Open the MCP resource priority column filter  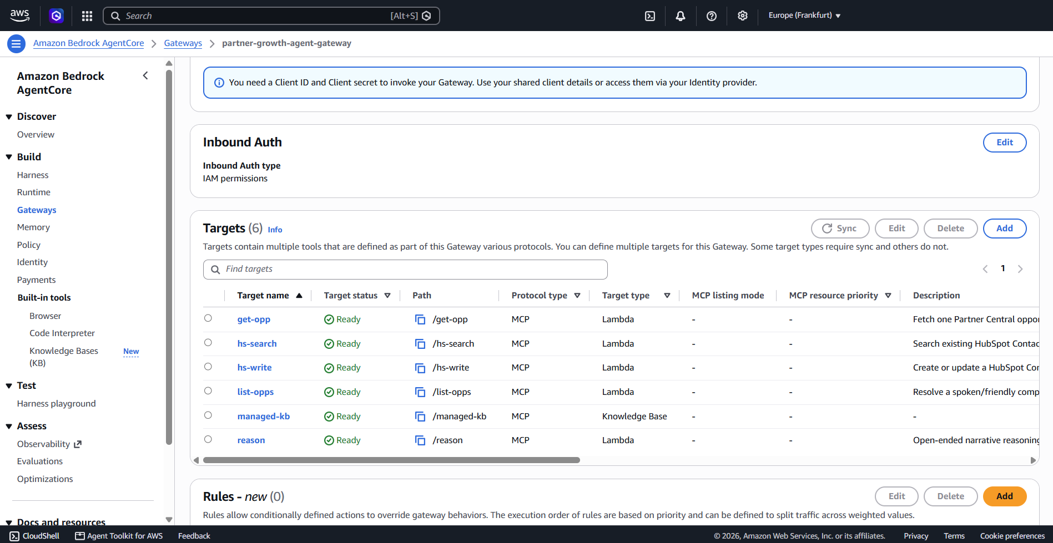(888, 296)
